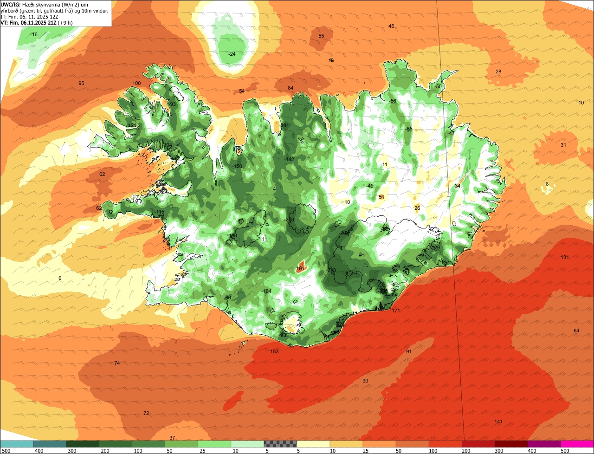
Task: Click the "26" flux value on the map
Action: [x=417, y=208]
